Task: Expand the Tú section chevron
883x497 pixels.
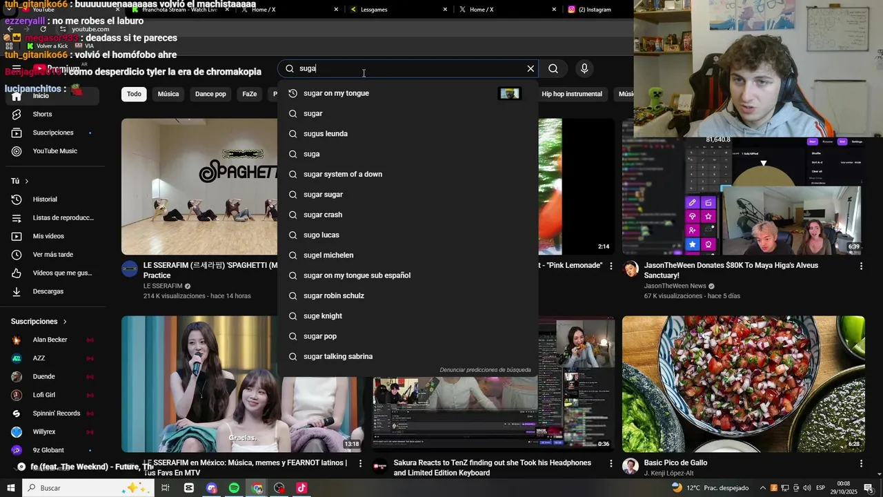Action: click(27, 182)
